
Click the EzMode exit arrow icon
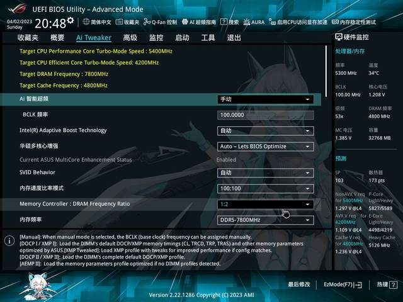359,285
